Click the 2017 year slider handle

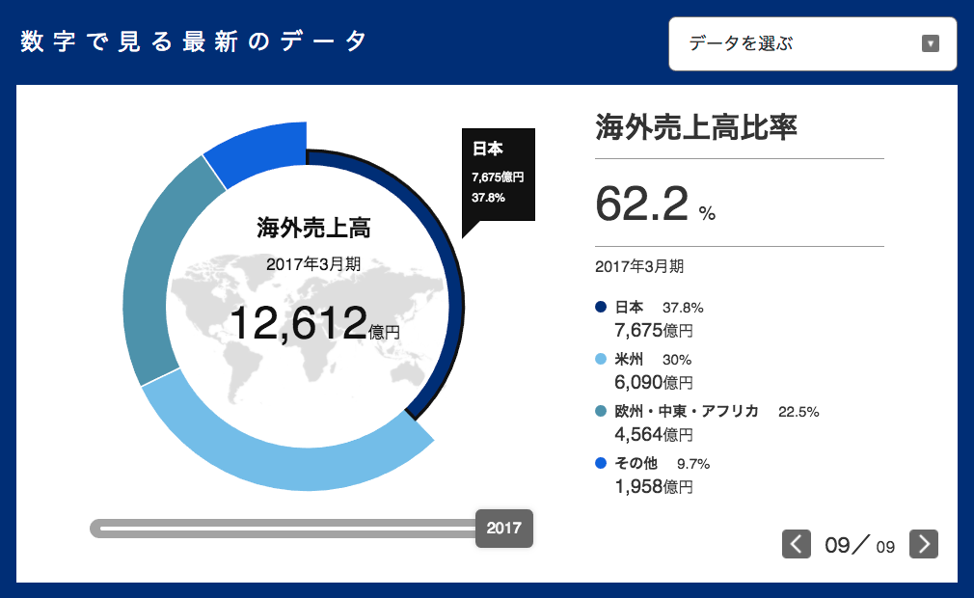click(503, 529)
